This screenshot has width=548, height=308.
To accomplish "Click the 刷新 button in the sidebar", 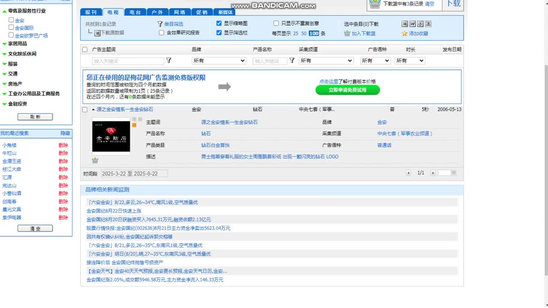I will pos(35,117).
